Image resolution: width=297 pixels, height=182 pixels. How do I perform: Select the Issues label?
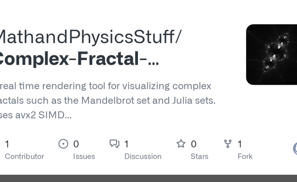point(84,157)
